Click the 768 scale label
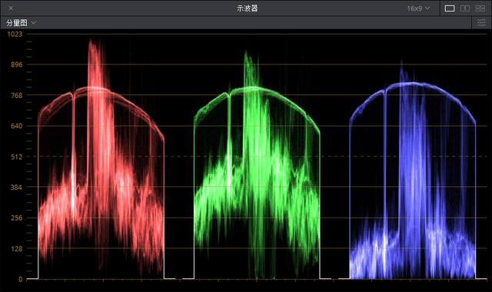This screenshot has width=492, height=292. 17,95
